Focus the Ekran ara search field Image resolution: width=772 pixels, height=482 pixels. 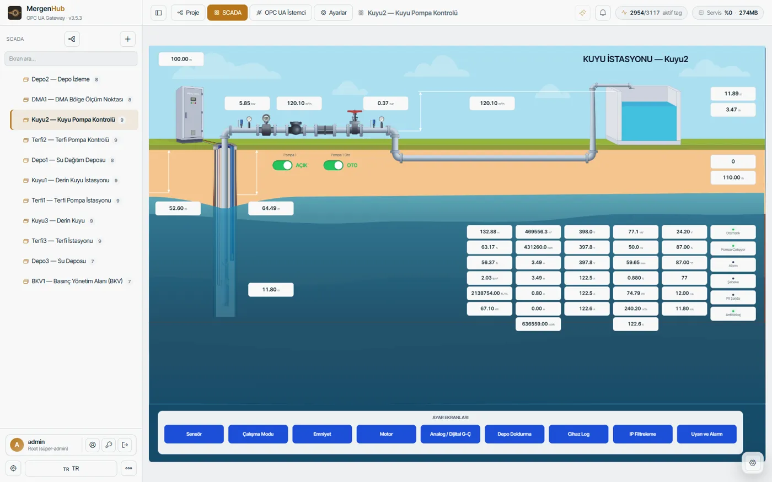point(71,58)
